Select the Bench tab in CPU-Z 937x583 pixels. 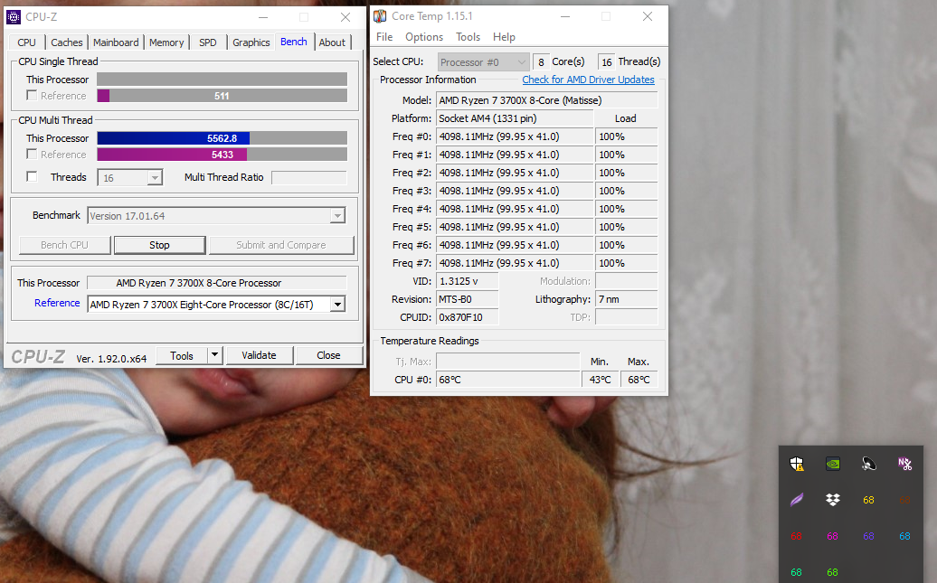pos(294,42)
